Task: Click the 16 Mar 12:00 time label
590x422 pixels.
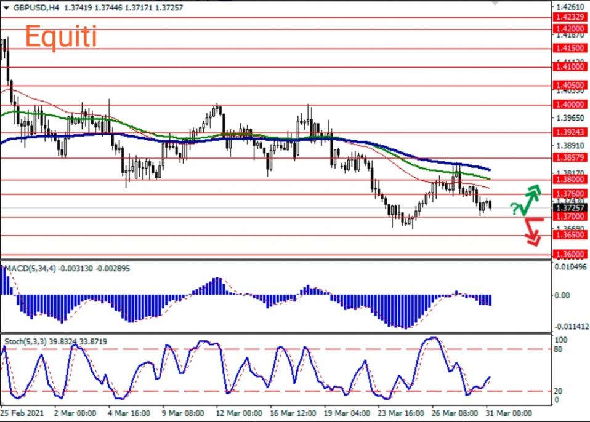Action: (x=293, y=413)
